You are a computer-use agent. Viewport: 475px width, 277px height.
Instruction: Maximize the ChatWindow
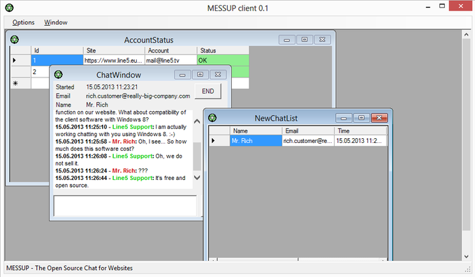pyautogui.click(x=200, y=75)
